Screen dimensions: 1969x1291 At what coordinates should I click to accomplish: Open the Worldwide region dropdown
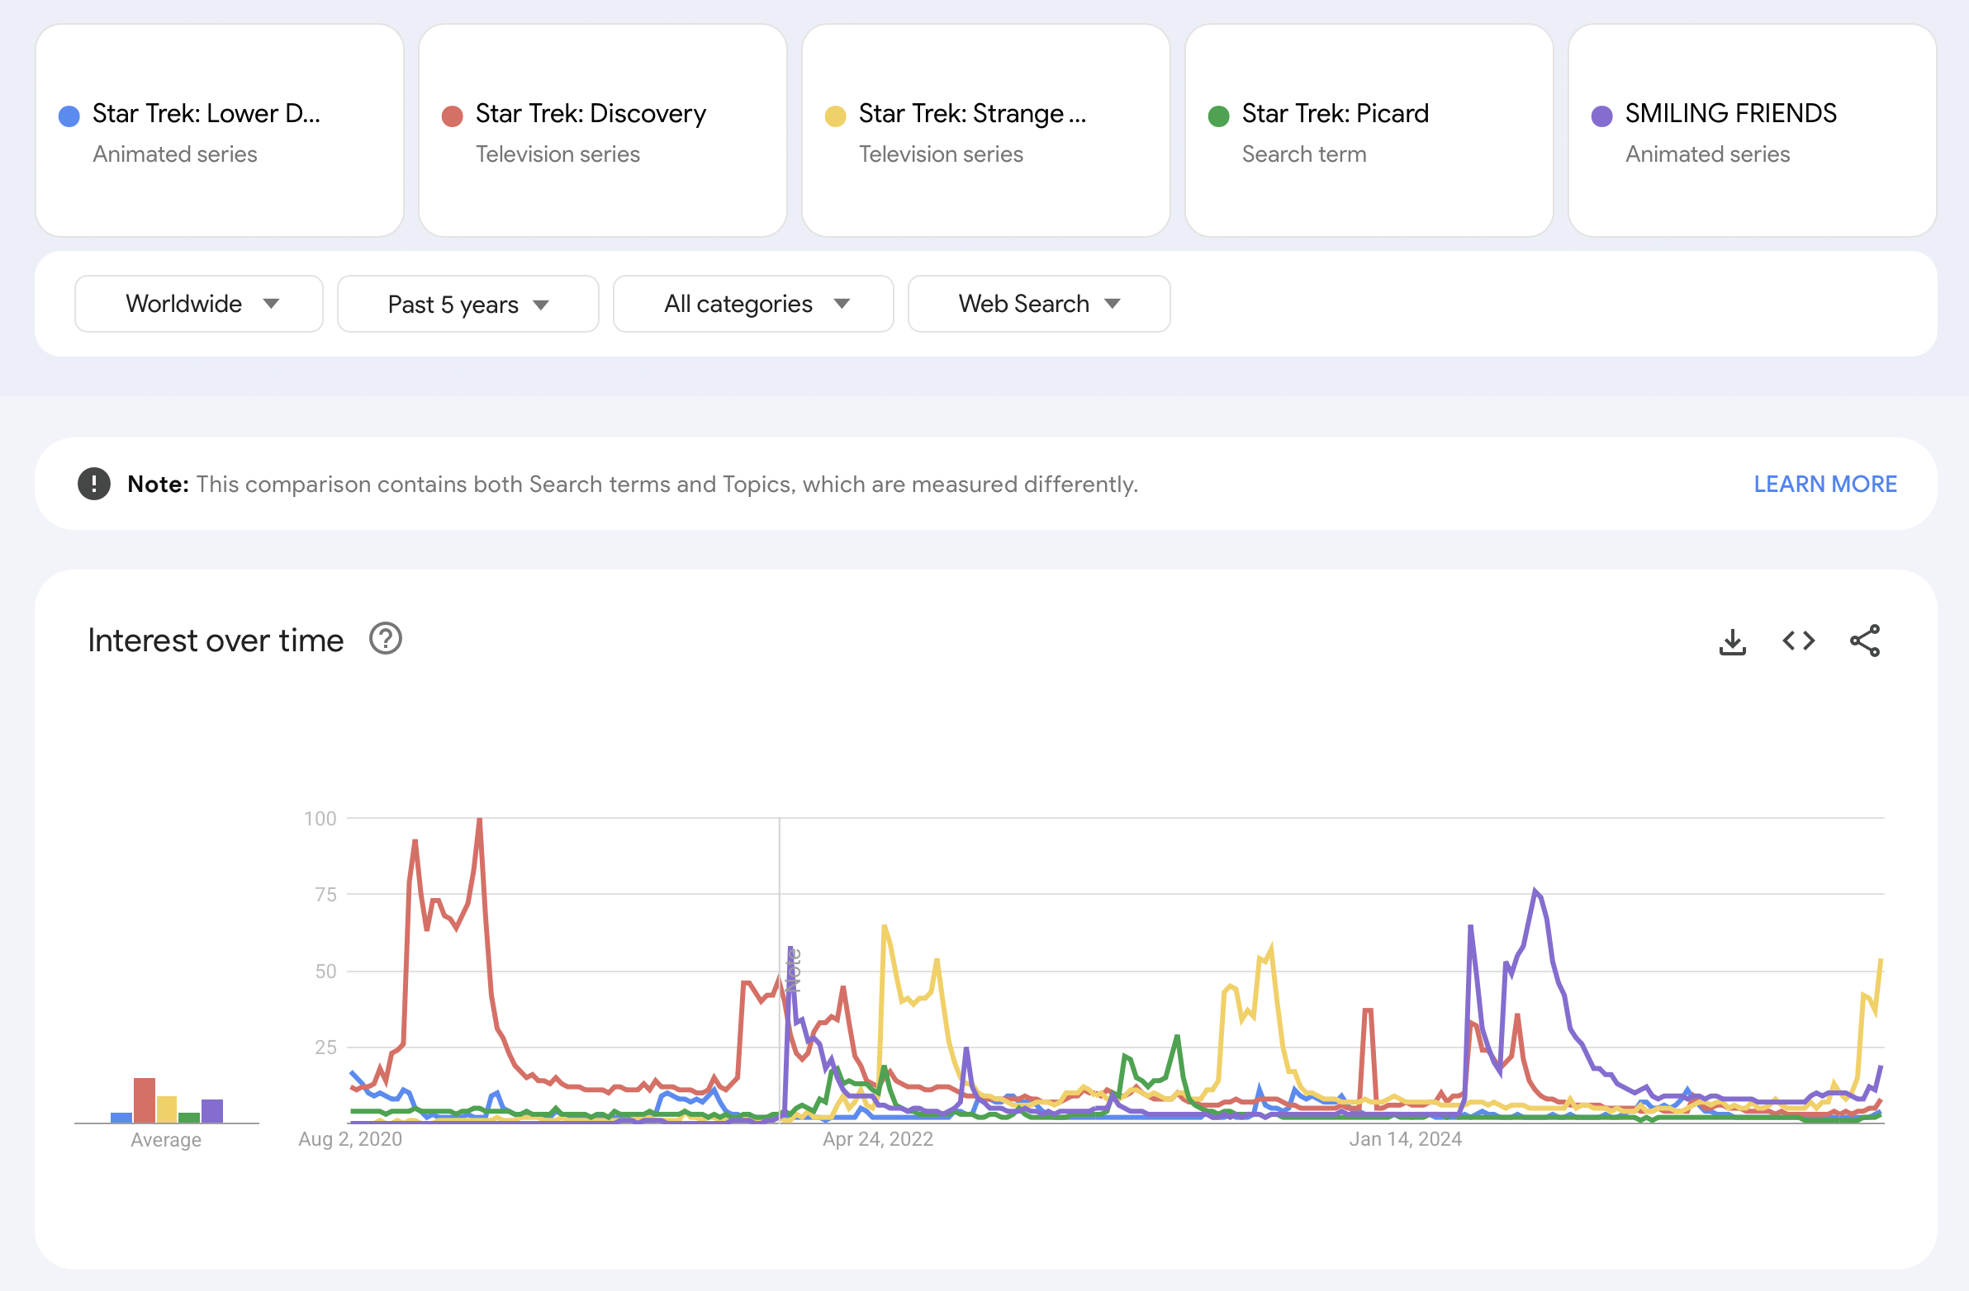pyautogui.click(x=198, y=304)
